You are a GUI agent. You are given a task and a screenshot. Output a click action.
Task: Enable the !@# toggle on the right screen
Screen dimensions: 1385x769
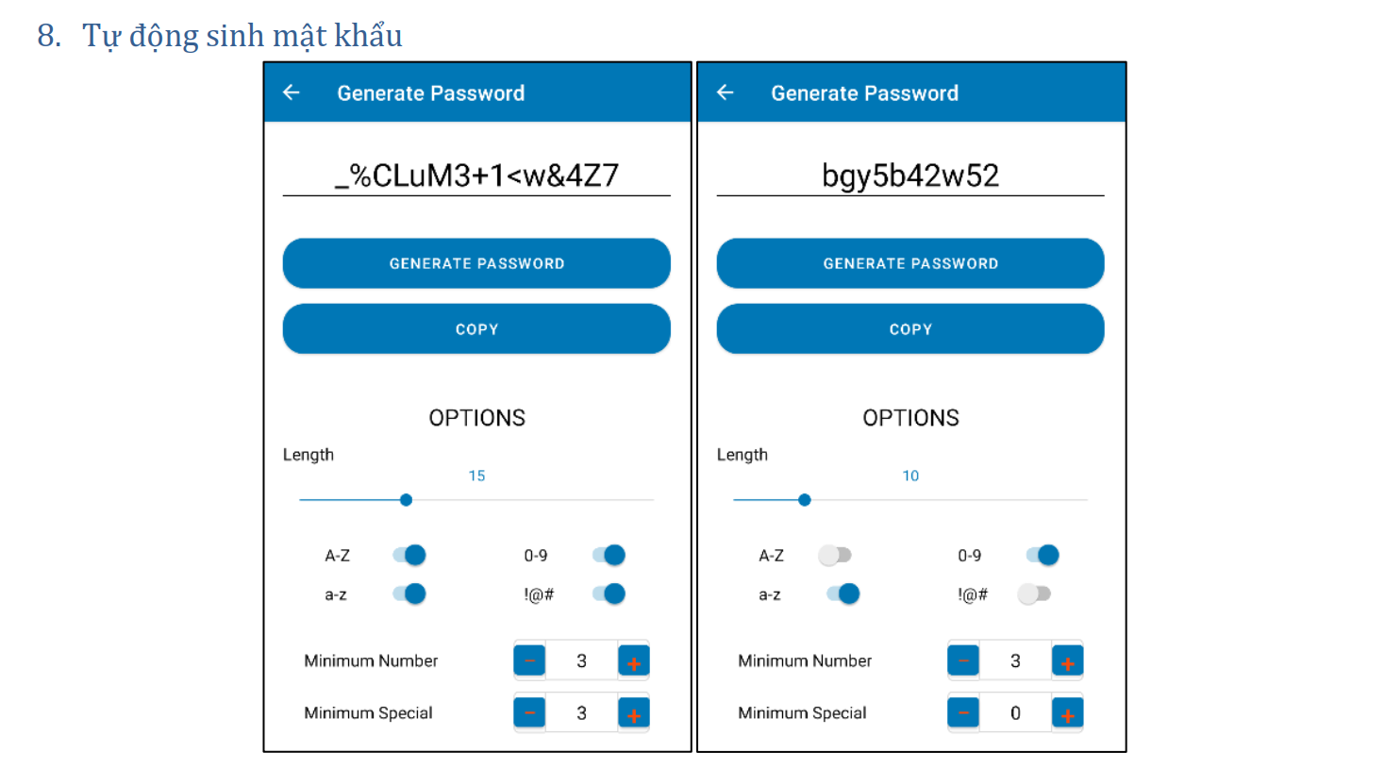point(1034,593)
